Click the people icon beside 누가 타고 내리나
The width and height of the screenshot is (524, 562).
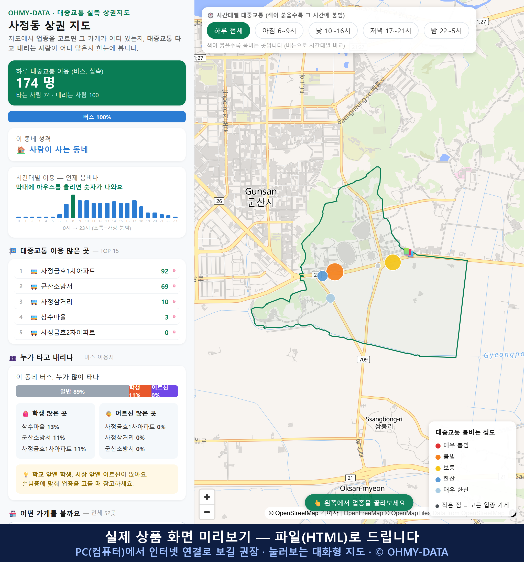(13, 358)
